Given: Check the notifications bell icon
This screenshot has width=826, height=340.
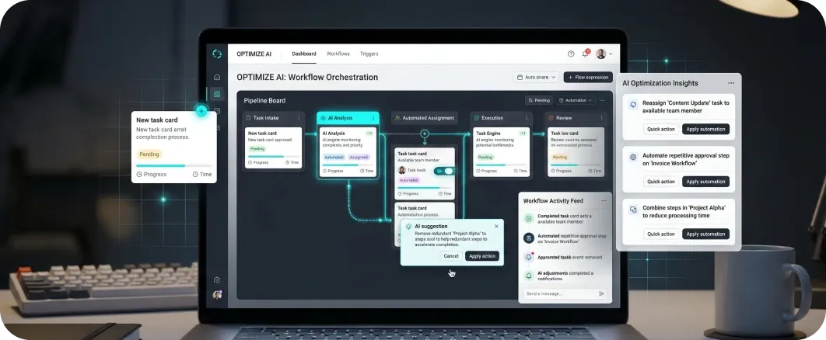Looking at the screenshot, I should (x=586, y=54).
